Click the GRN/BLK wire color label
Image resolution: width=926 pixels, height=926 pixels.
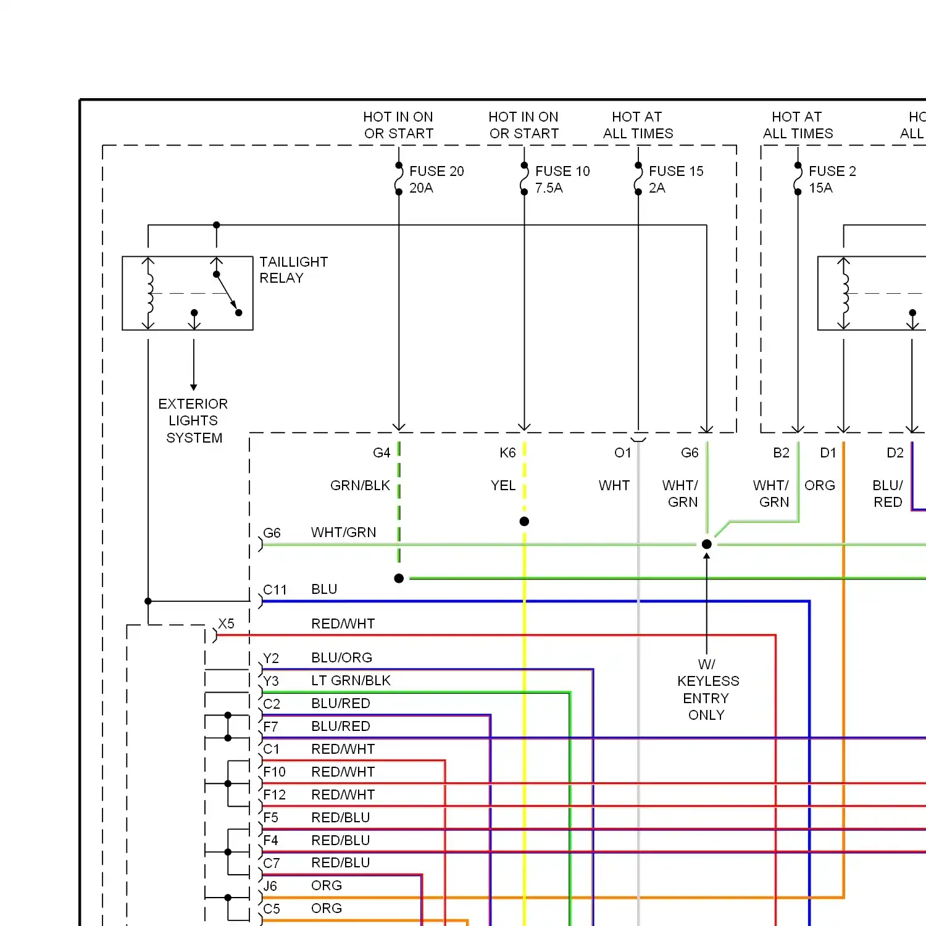(360, 485)
